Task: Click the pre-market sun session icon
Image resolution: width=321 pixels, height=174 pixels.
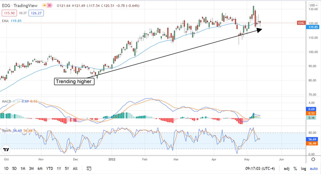Action: 44,5
